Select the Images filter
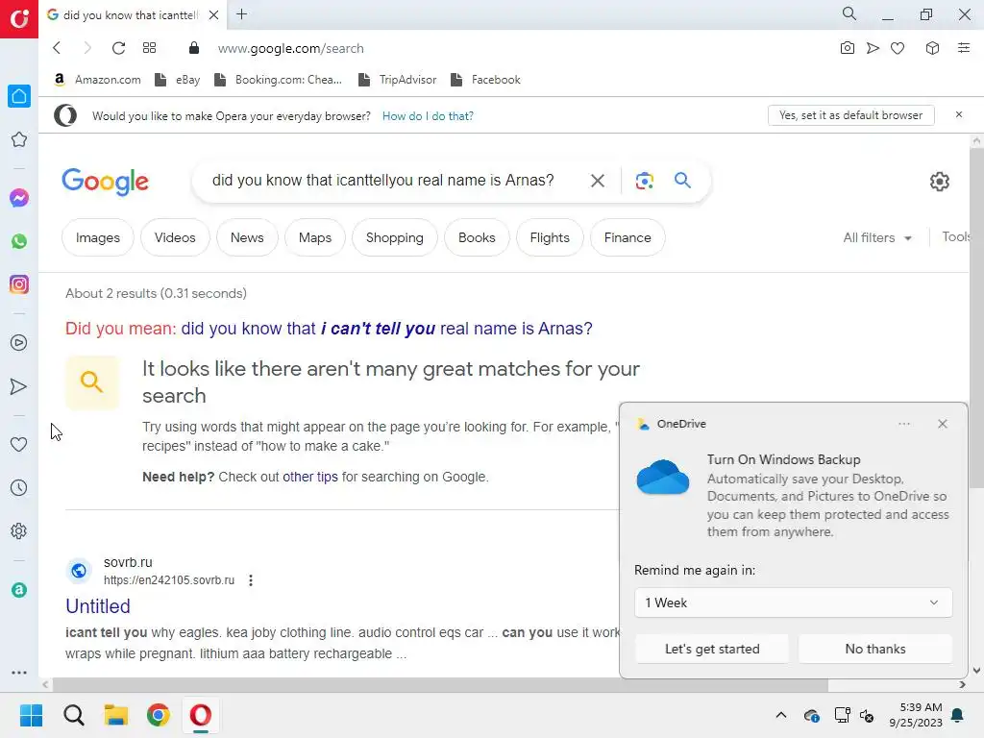984x738 pixels. (98, 238)
